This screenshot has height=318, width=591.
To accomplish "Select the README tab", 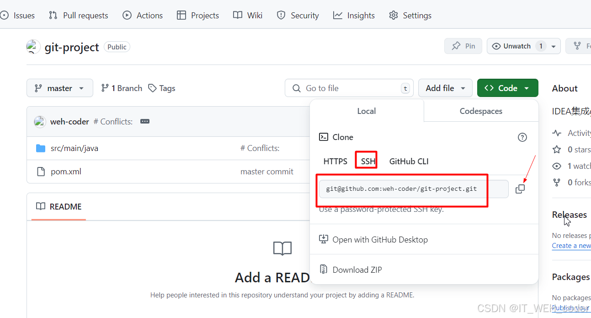I will (x=59, y=206).
